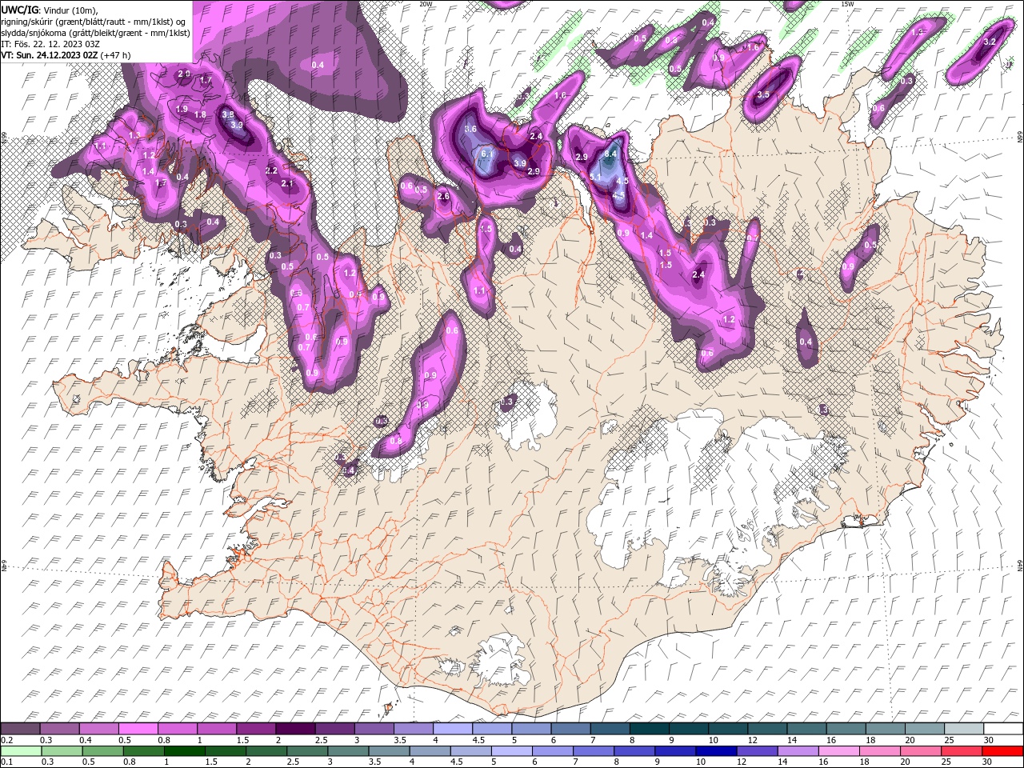Click the 2.2 precipitation value on the map
The width and height of the screenshot is (1024, 768).
click(x=271, y=170)
